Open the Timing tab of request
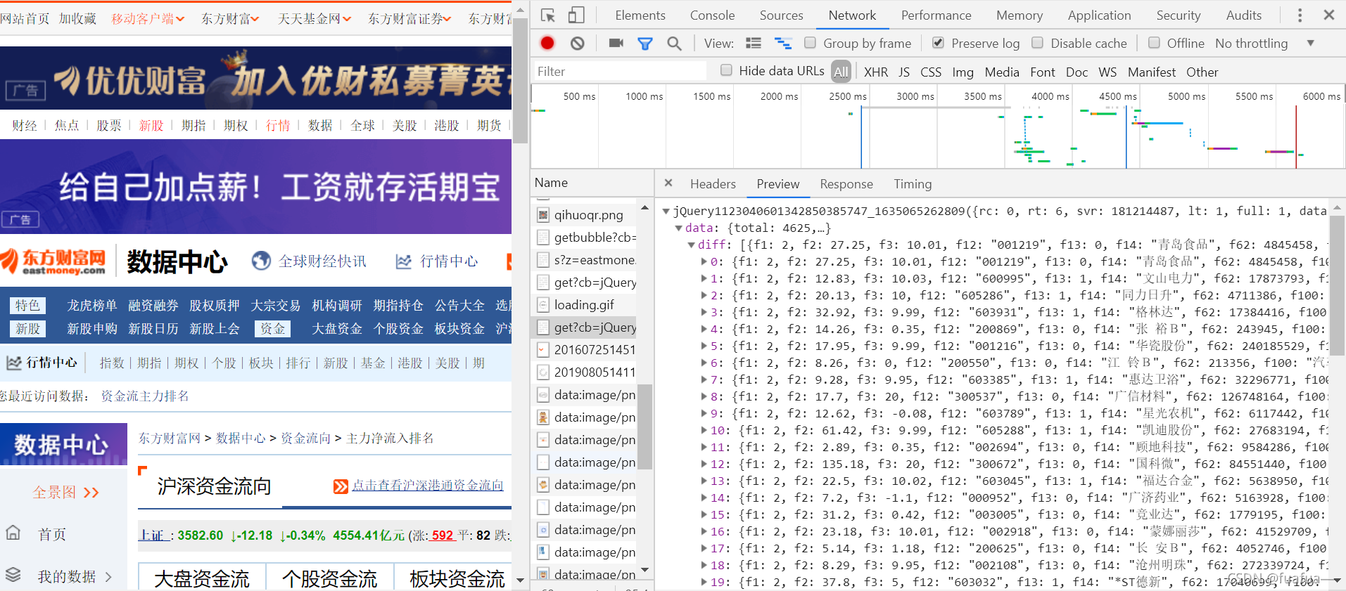 tap(913, 183)
